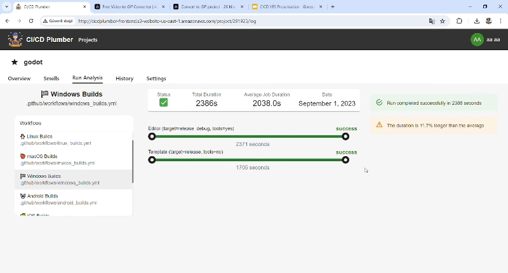Click the 2371 seconds label
508x273 pixels.
pyautogui.click(x=252, y=144)
